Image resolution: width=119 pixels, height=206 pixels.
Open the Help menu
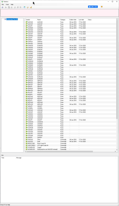tap(12, 4)
